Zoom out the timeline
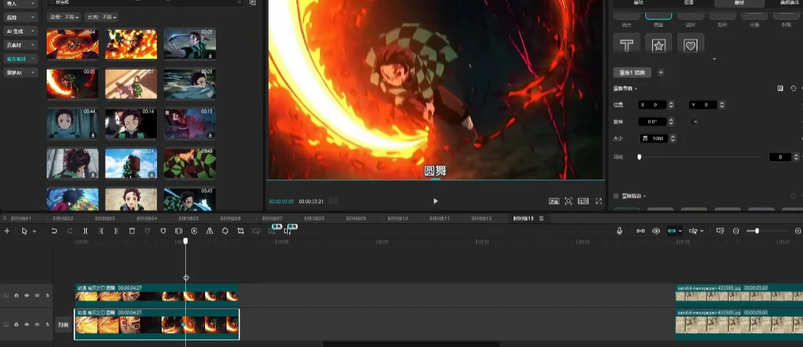803x347 pixels. [736, 231]
